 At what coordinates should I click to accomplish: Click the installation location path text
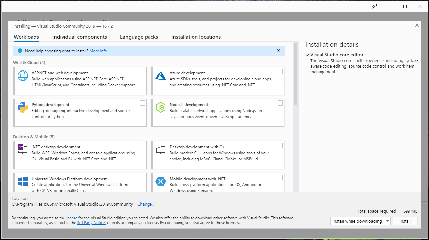click(x=72, y=204)
